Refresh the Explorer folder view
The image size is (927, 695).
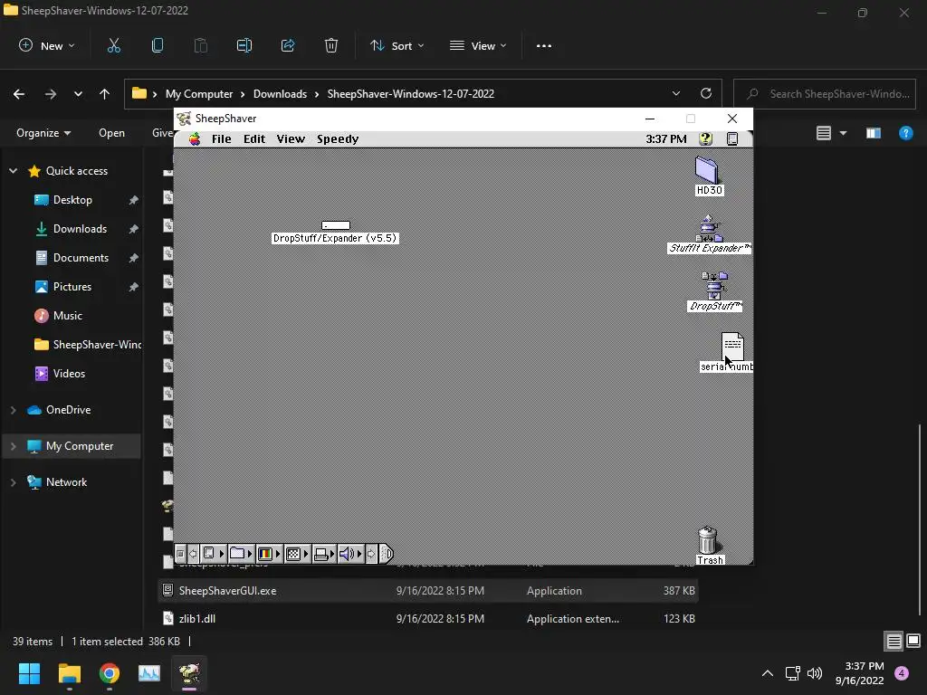(x=706, y=93)
